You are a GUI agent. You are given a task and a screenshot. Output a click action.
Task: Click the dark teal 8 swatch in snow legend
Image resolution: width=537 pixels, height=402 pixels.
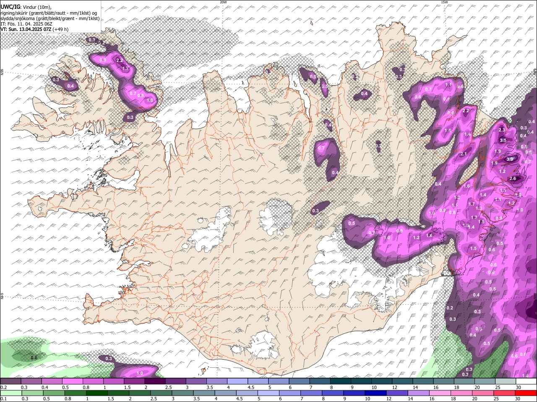pyautogui.click(x=340, y=381)
